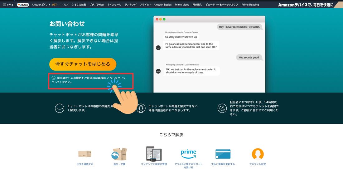Open ランキング in the nav bar
The width and height of the screenshot is (343, 171).
pos(131,5)
